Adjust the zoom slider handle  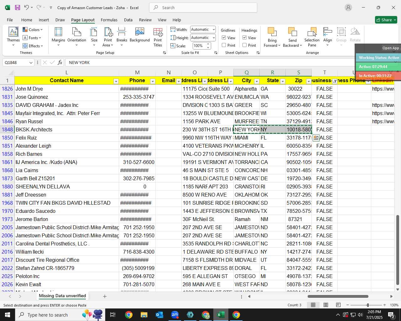(367, 305)
